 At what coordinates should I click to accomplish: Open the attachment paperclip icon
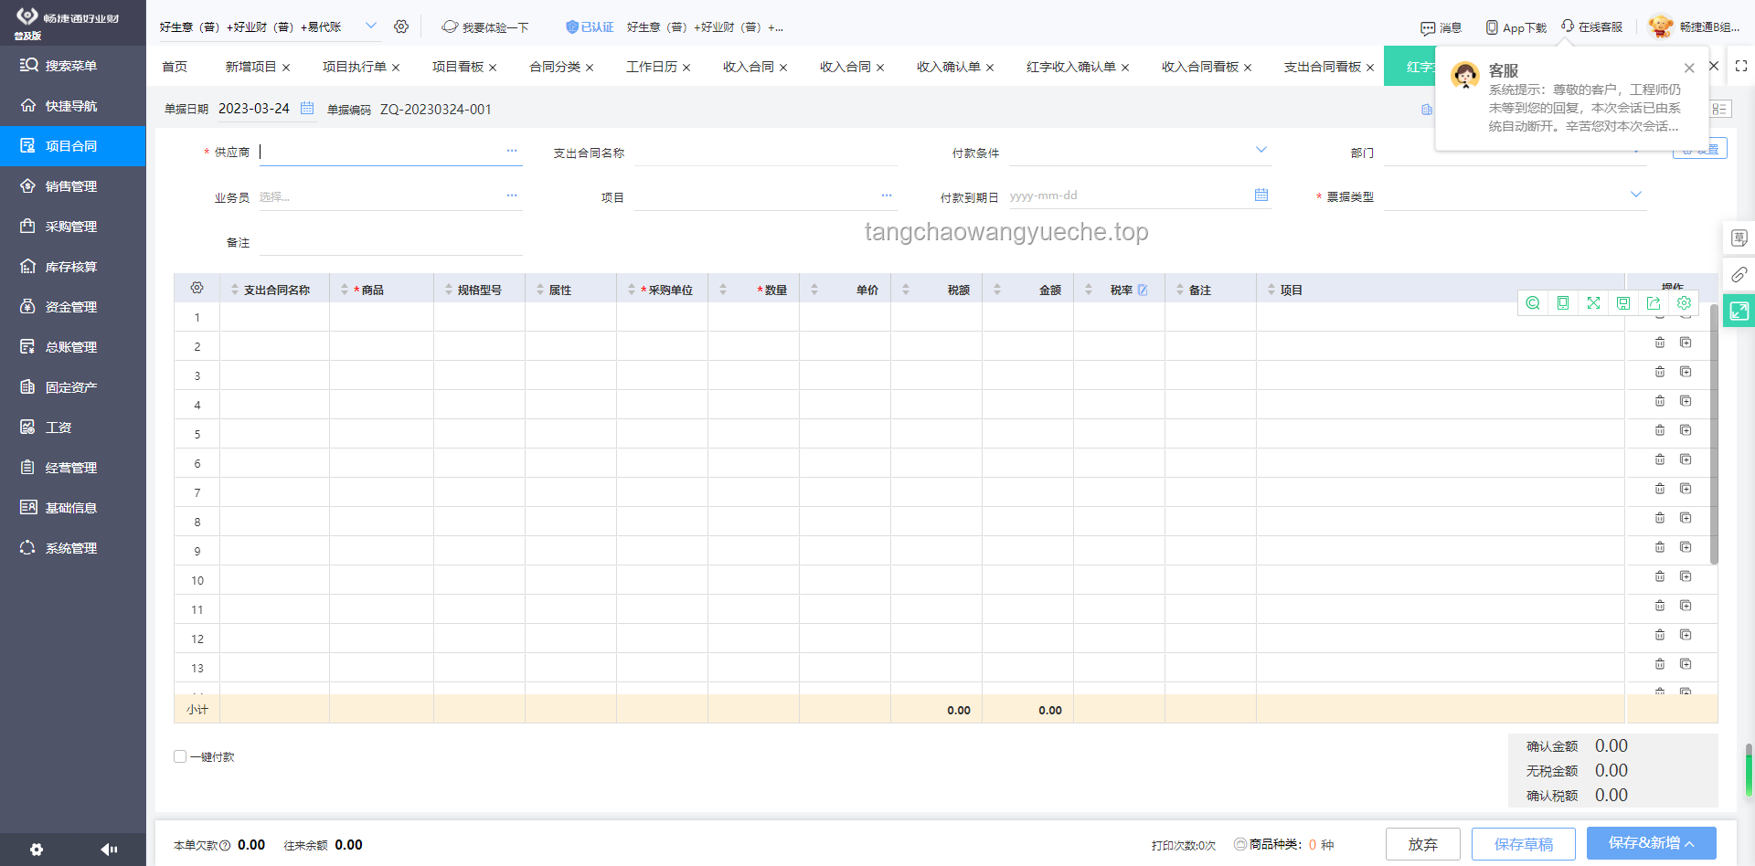click(1739, 274)
